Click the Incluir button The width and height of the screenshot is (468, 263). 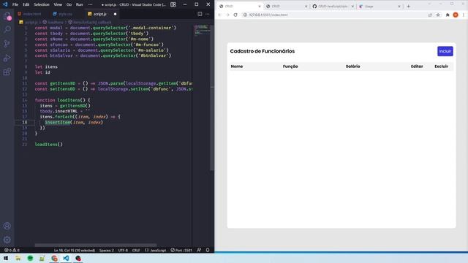click(445, 51)
